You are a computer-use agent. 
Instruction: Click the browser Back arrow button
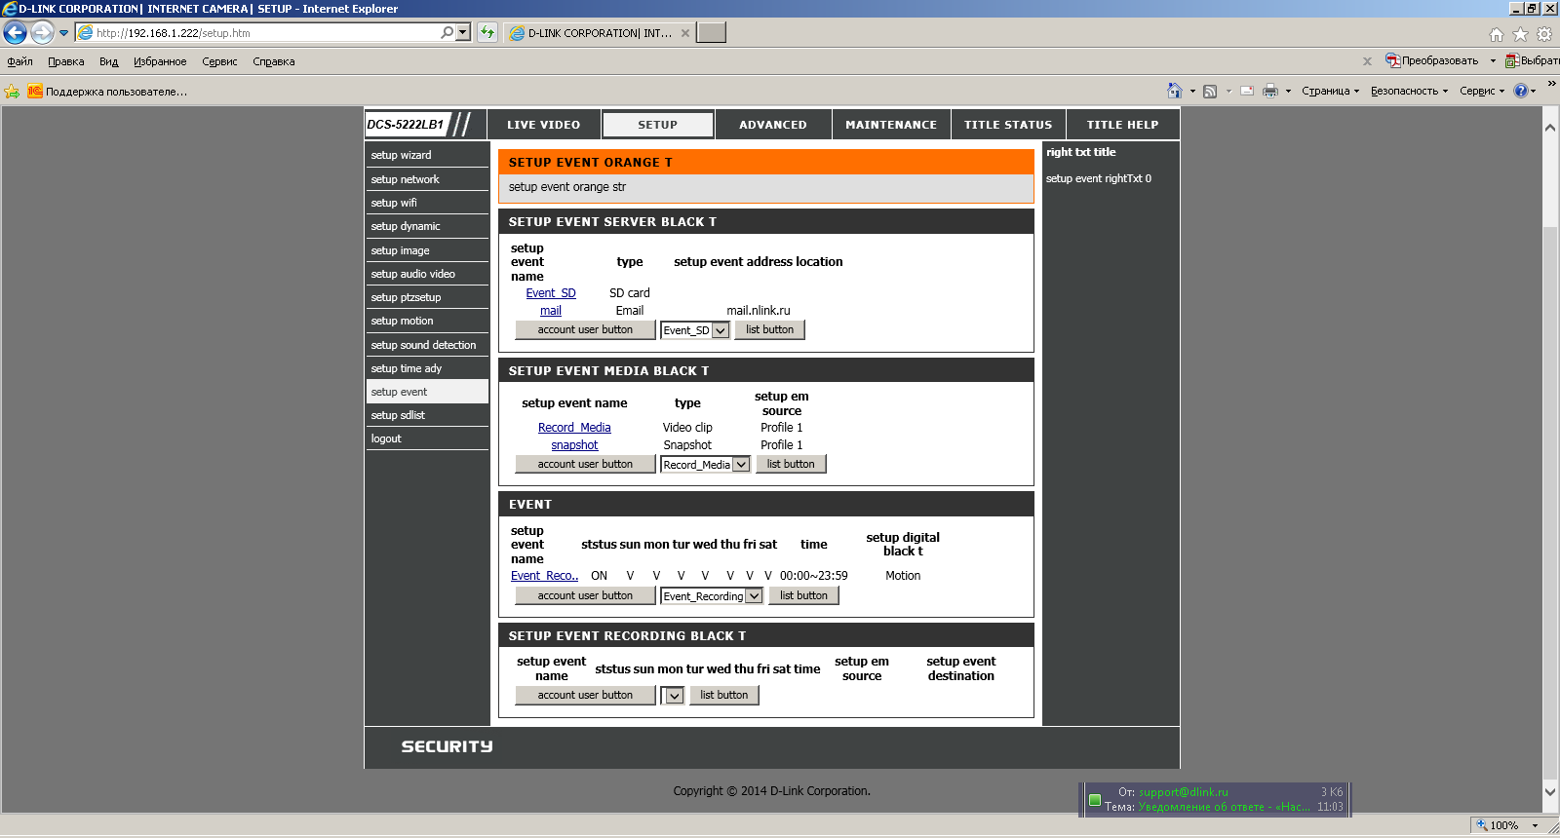pyautogui.click(x=16, y=33)
